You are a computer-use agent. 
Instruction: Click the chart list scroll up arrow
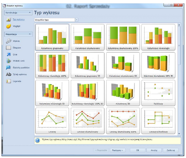pos(179,25)
